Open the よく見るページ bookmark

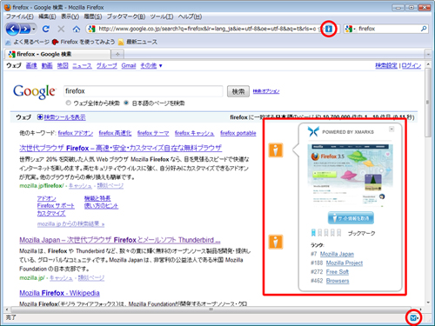(x=28, y=42)
